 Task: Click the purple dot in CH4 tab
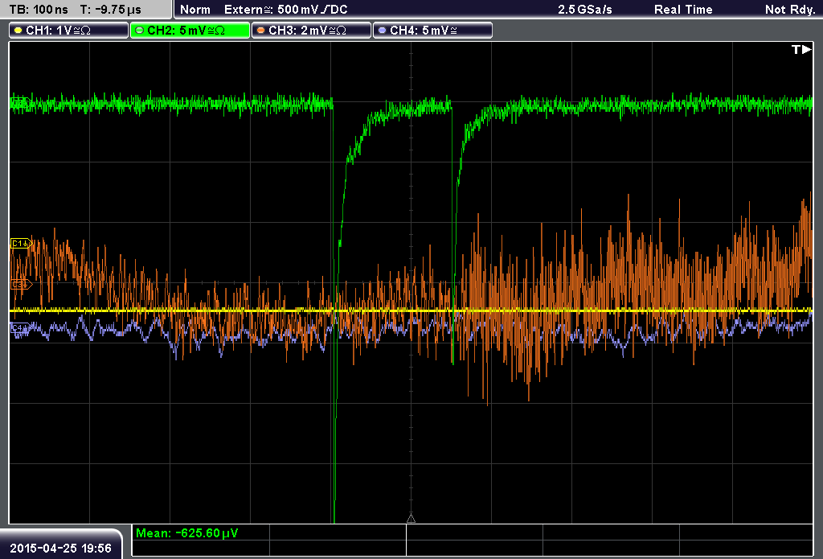click(x=382, y=31)
